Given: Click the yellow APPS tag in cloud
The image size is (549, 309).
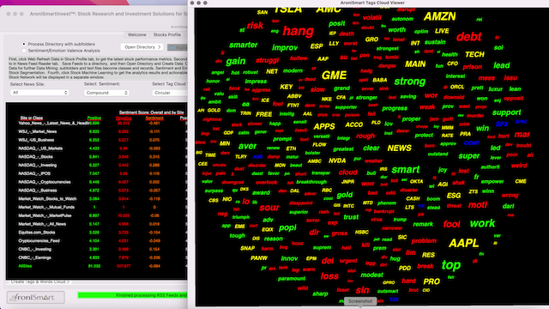Looking at the screenshot, I should coord(324,126).
